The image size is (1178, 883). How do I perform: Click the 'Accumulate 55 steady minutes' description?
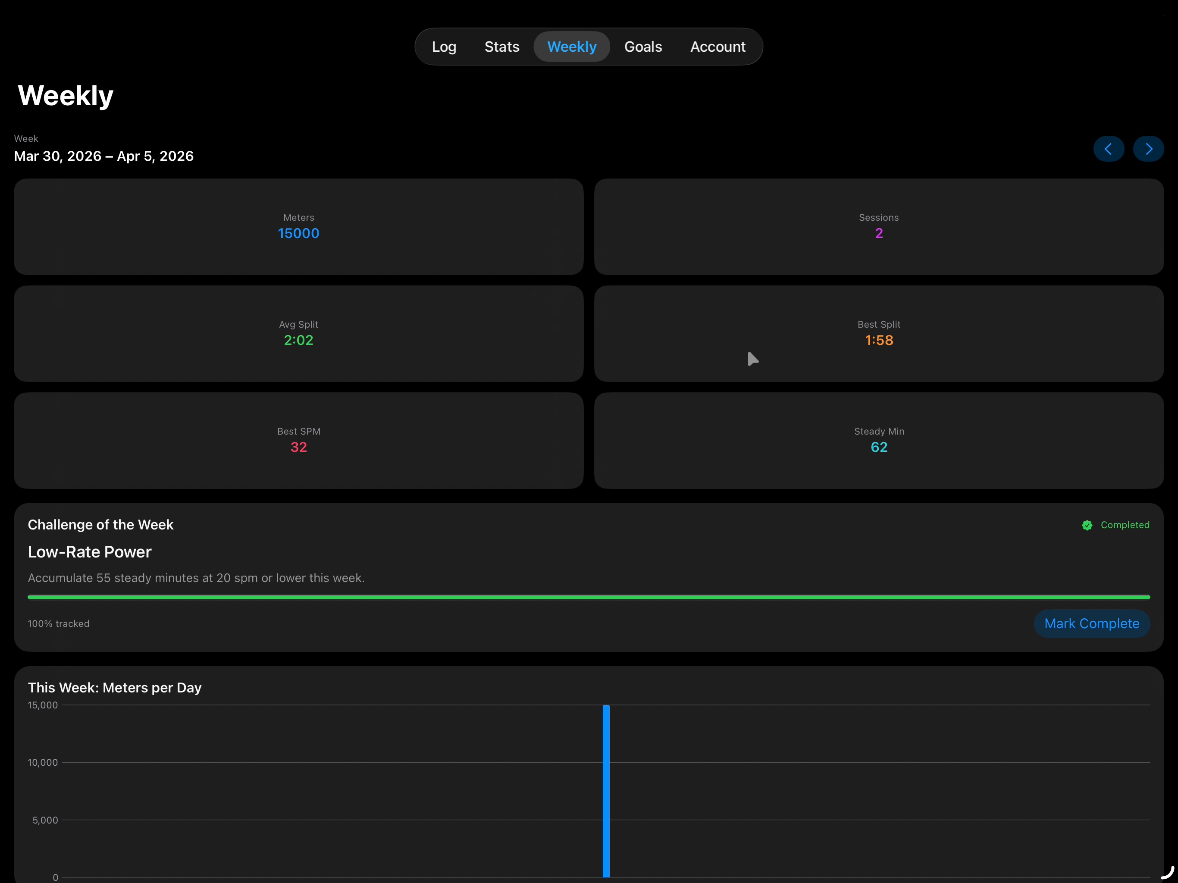(x=196, y=578)
